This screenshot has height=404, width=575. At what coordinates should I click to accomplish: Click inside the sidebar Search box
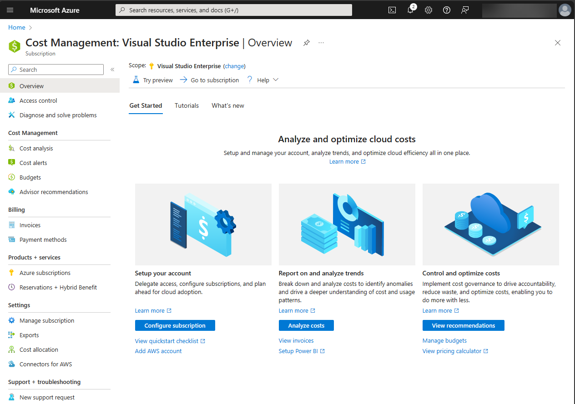click(55, 69)
